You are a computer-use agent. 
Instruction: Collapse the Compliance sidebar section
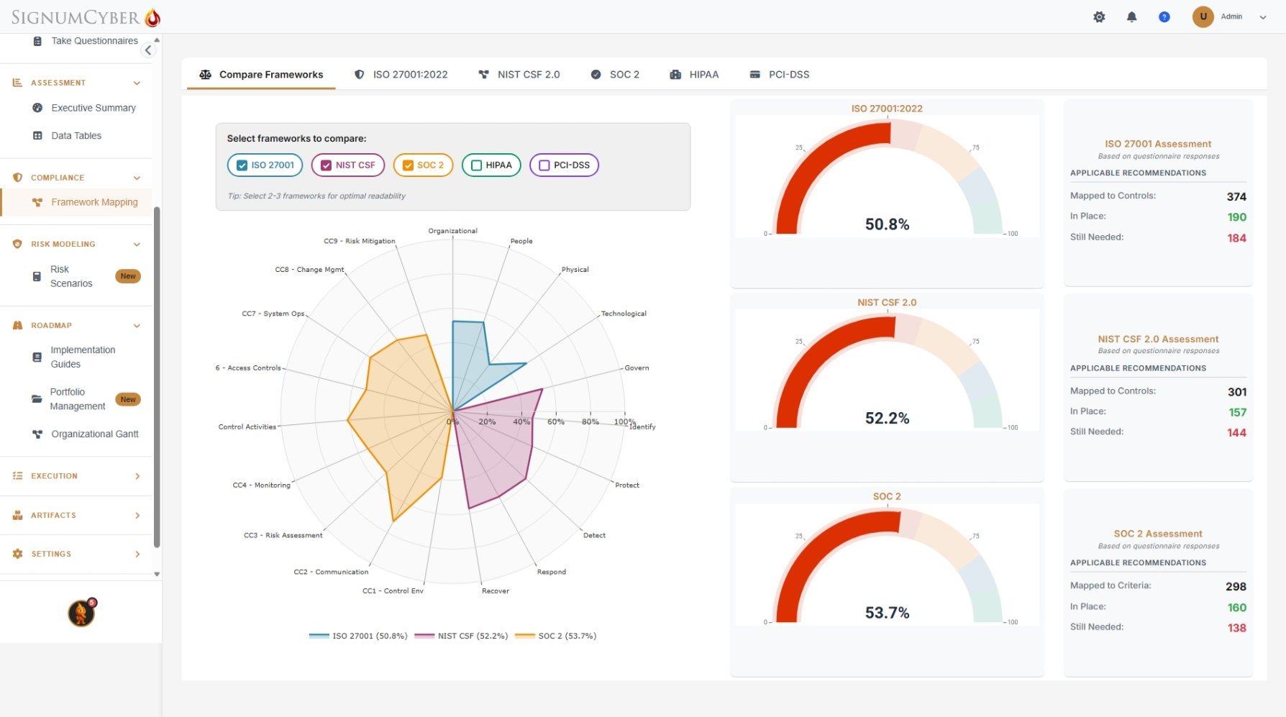(137, 178)
